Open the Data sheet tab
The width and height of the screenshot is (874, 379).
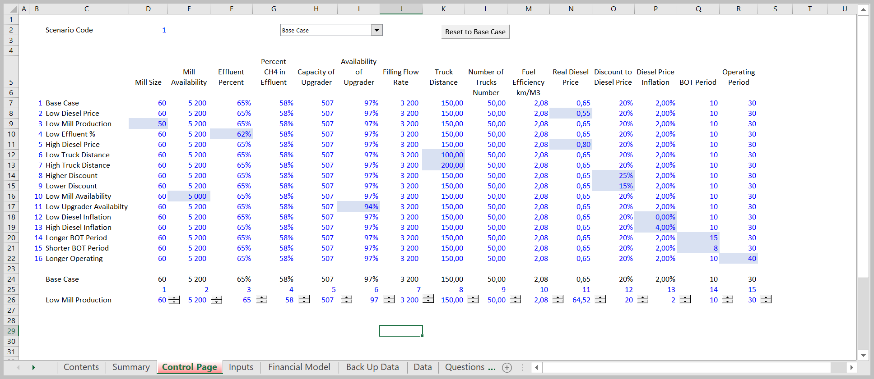pyautogui.click(x=423, y=367)
